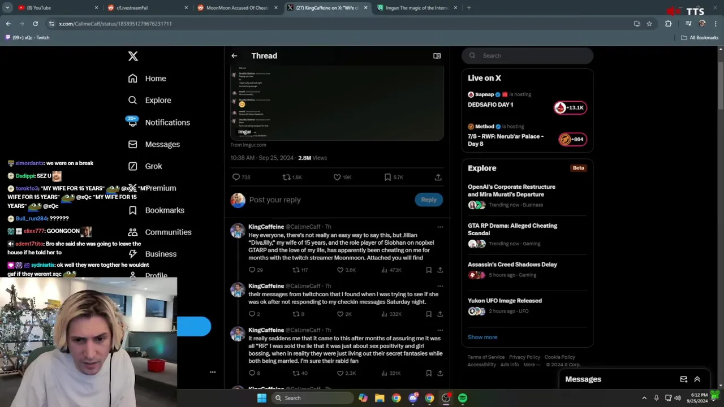Open reader view icon in Thread header
724x407 pixels.
coord(437,56)
